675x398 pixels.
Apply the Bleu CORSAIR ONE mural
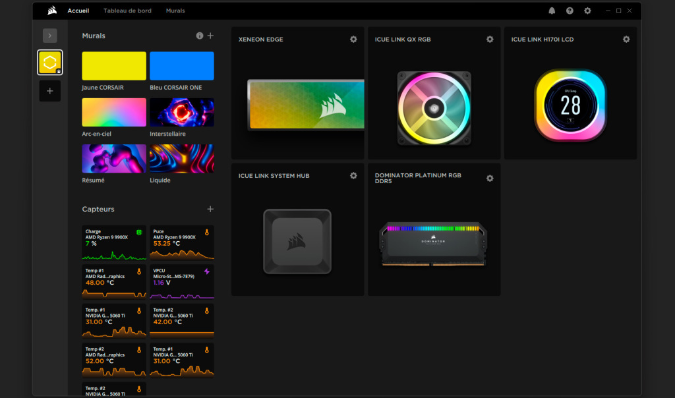(182, 66)
